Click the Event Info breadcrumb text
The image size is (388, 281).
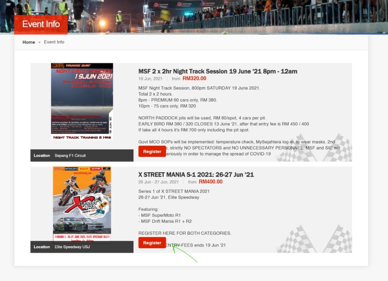coord(54,42)
